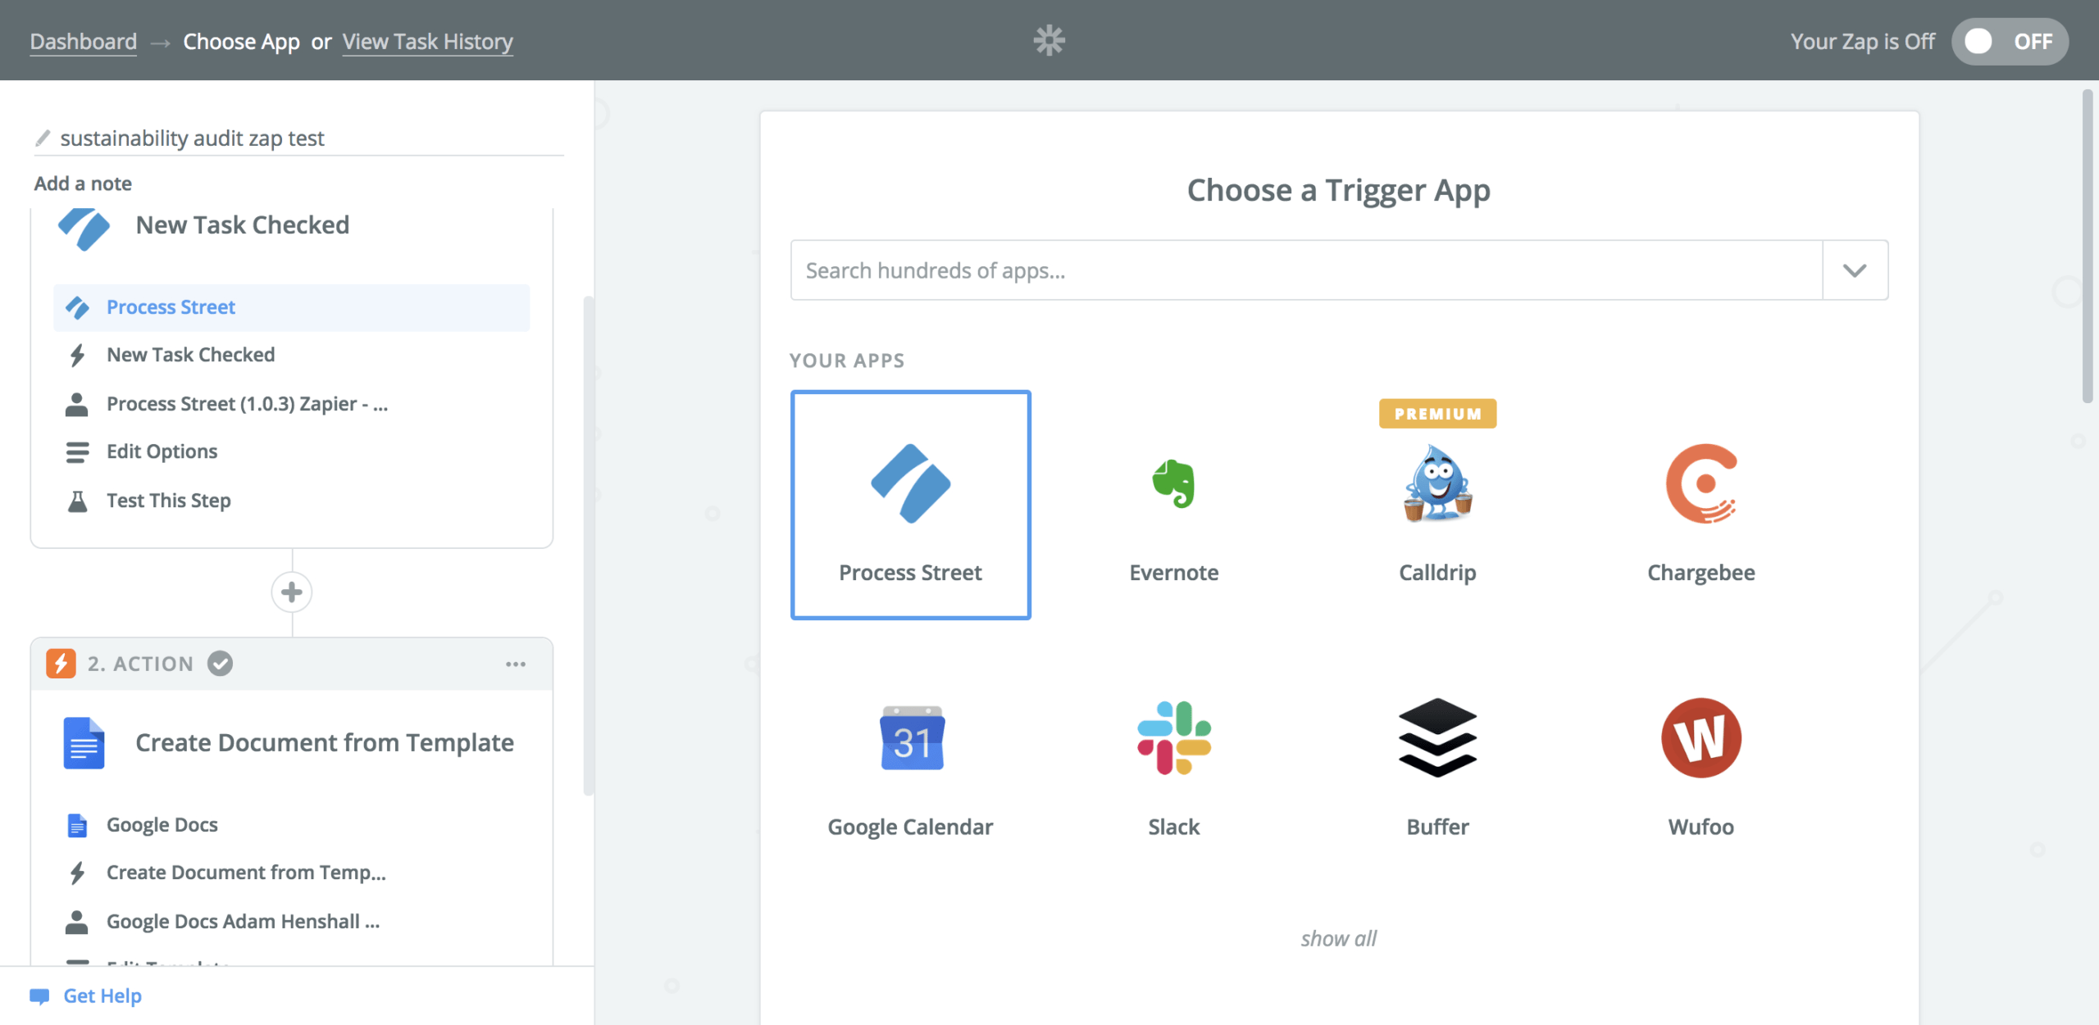This screenshot has height=1025, width=2099.
Task: Enable the Action step 2 checkbox
Action: [220, 662]
